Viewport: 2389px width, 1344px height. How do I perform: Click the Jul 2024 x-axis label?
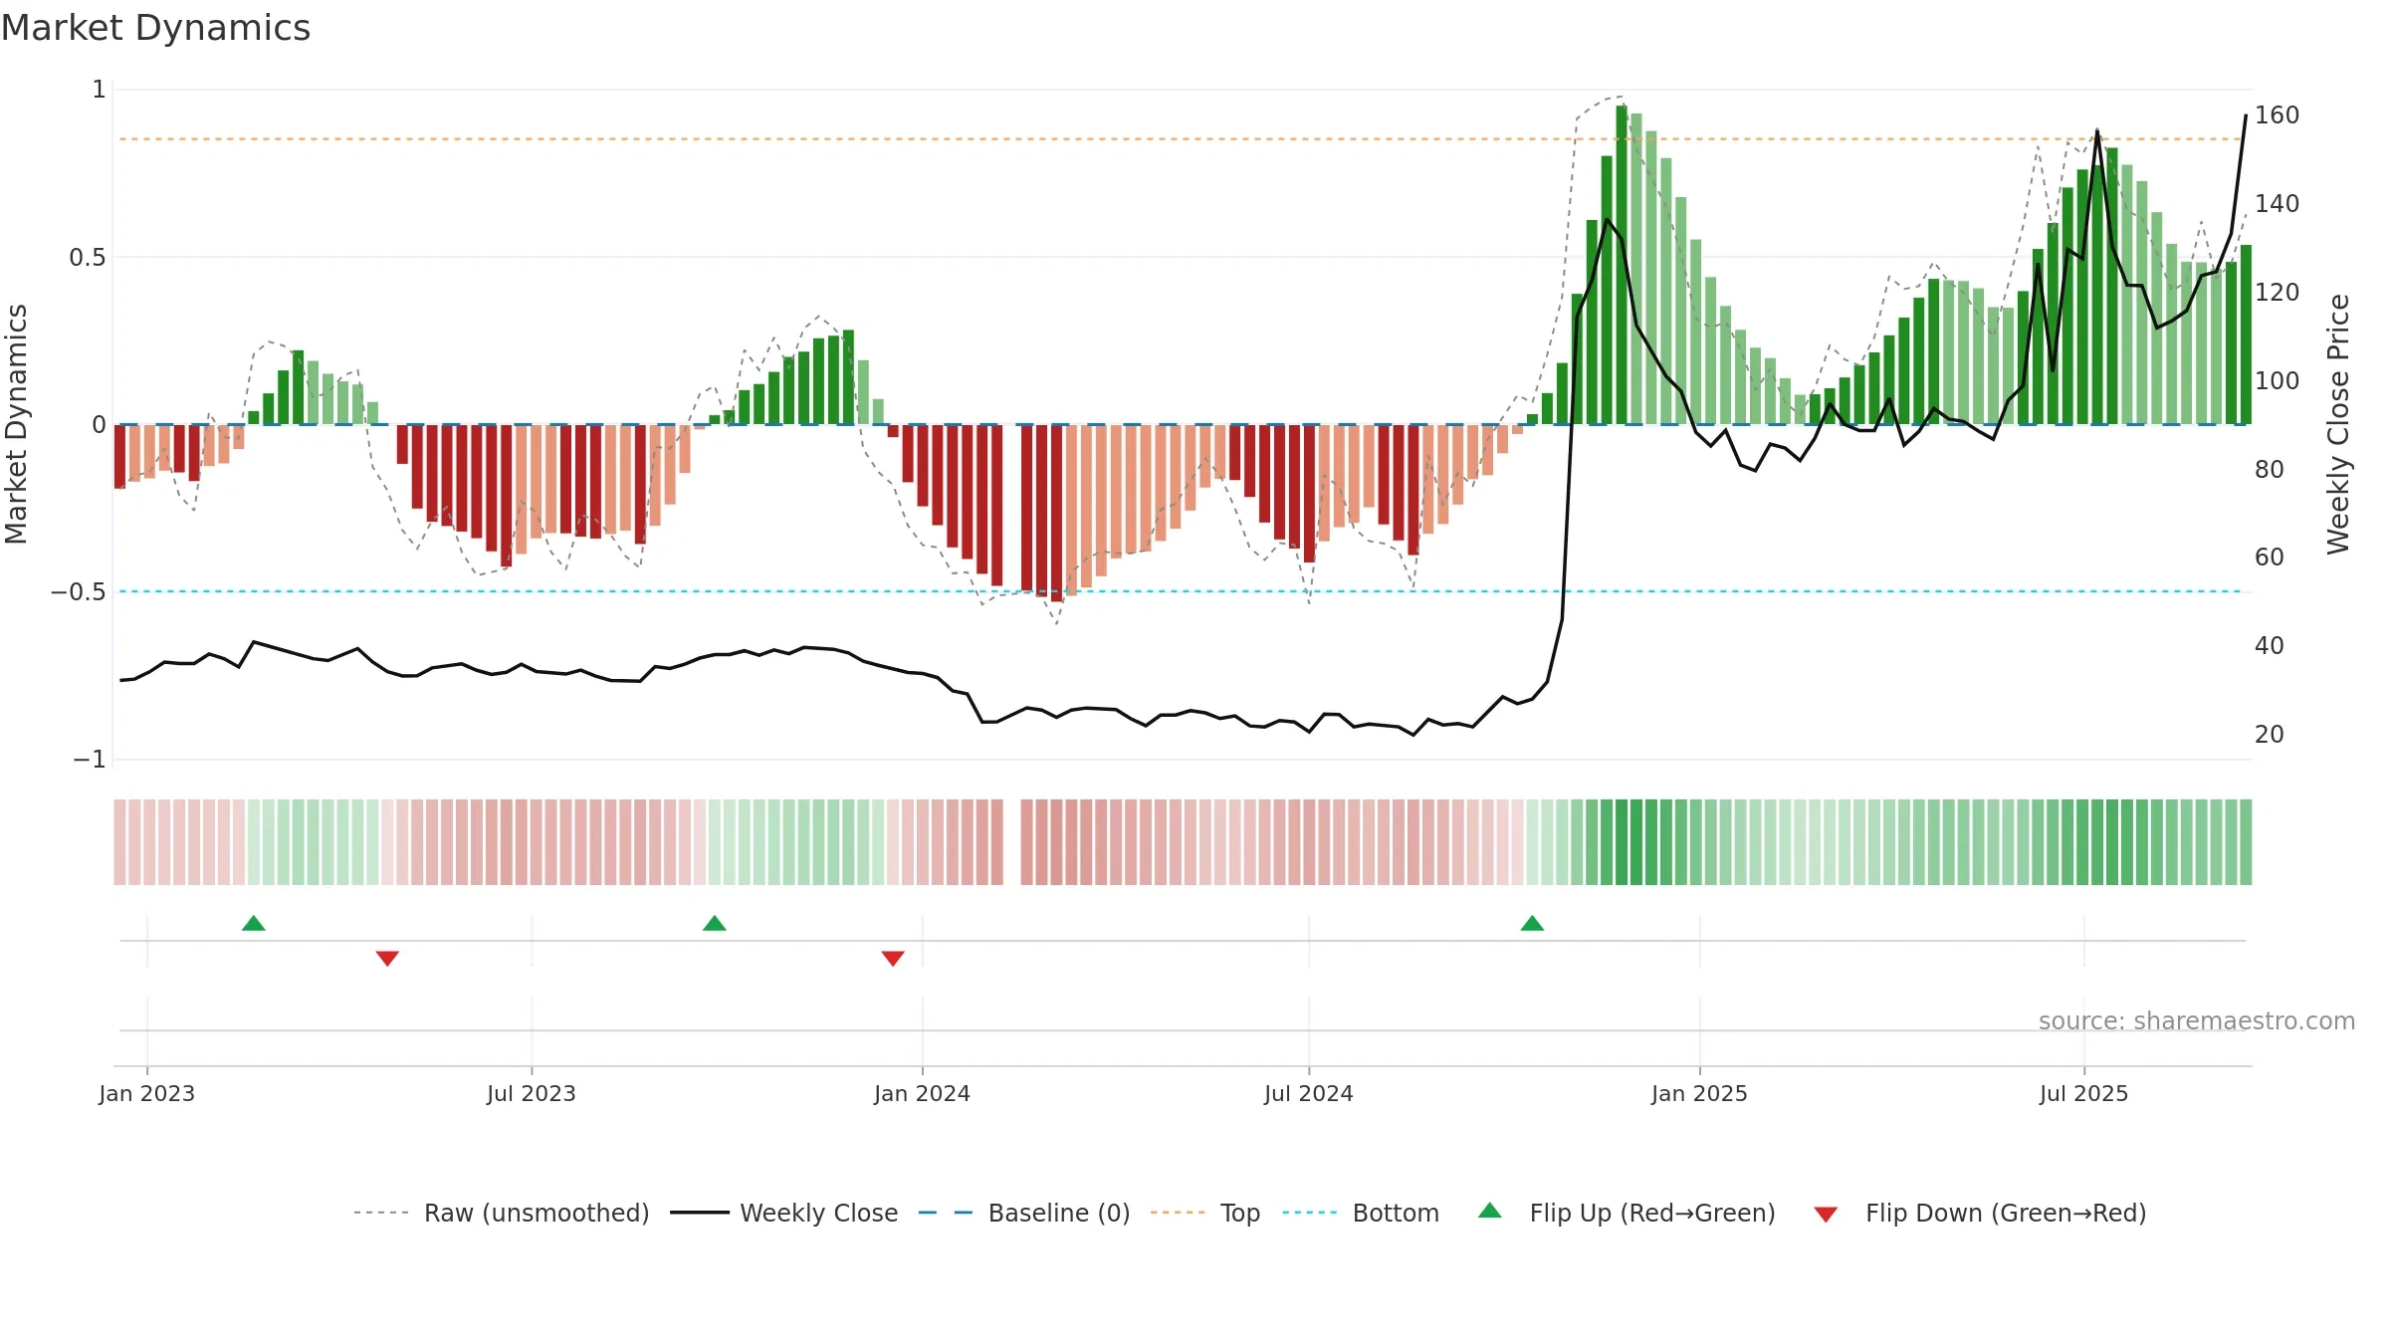click(x=1309, y=1093)
